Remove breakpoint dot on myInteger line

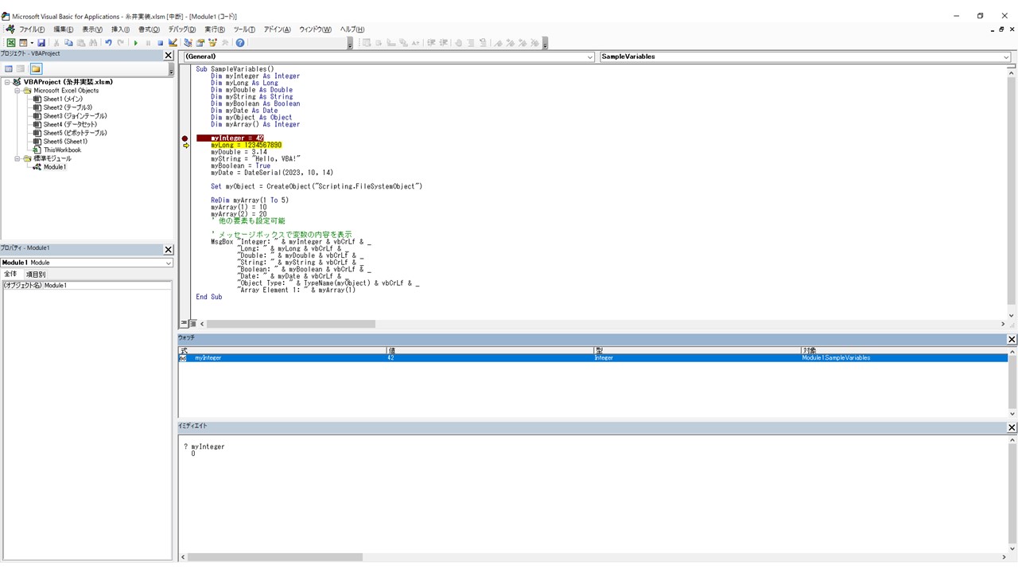[185, 138]
